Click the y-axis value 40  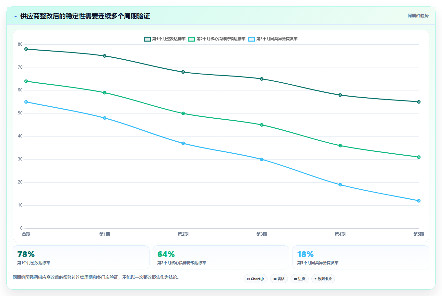[x=20, y=136]
